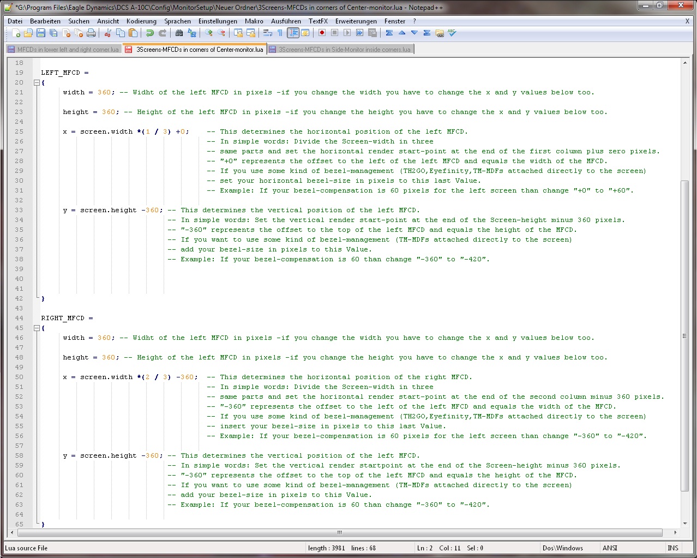Toggle word wrap toolbar icon

click(268, 33)
